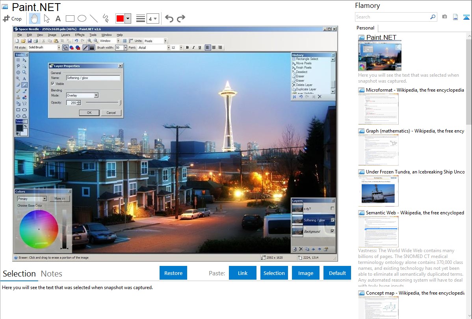Click the Restore button
The width and height of the screenshot is (472, 319).
(x=173, y=273)
